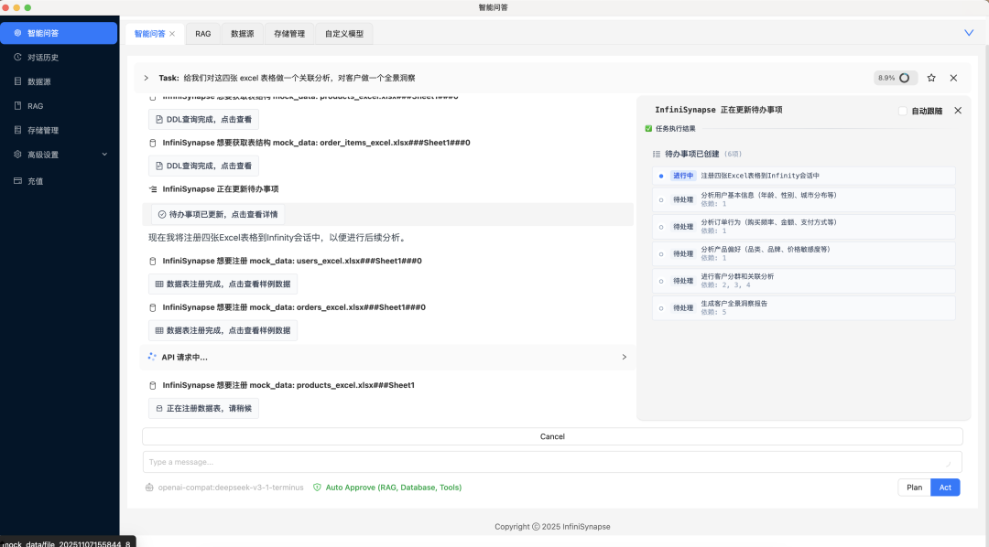
Task: Click the list icon beside 待办事项已创建
Action: (657, 154)
